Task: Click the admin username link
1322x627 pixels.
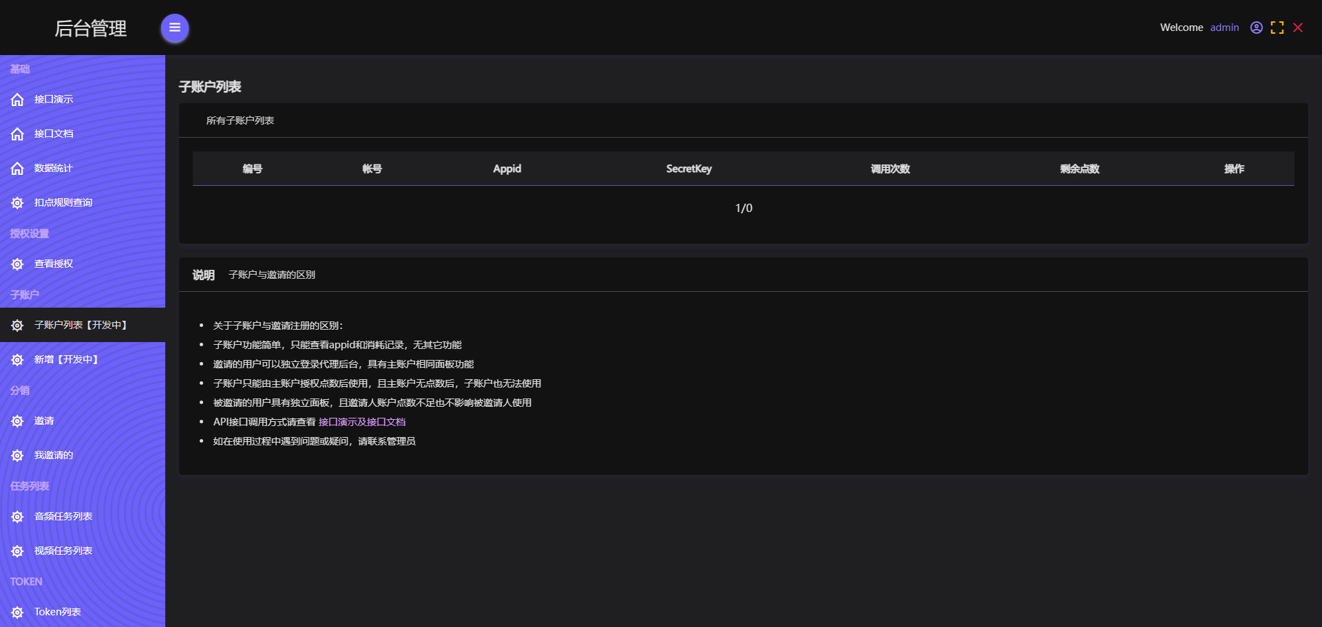Action: [x=1224, y=28]
